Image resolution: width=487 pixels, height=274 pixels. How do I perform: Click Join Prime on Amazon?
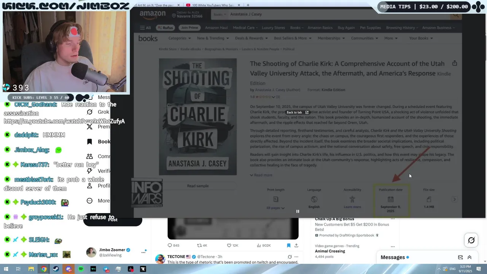coord(189,28)
